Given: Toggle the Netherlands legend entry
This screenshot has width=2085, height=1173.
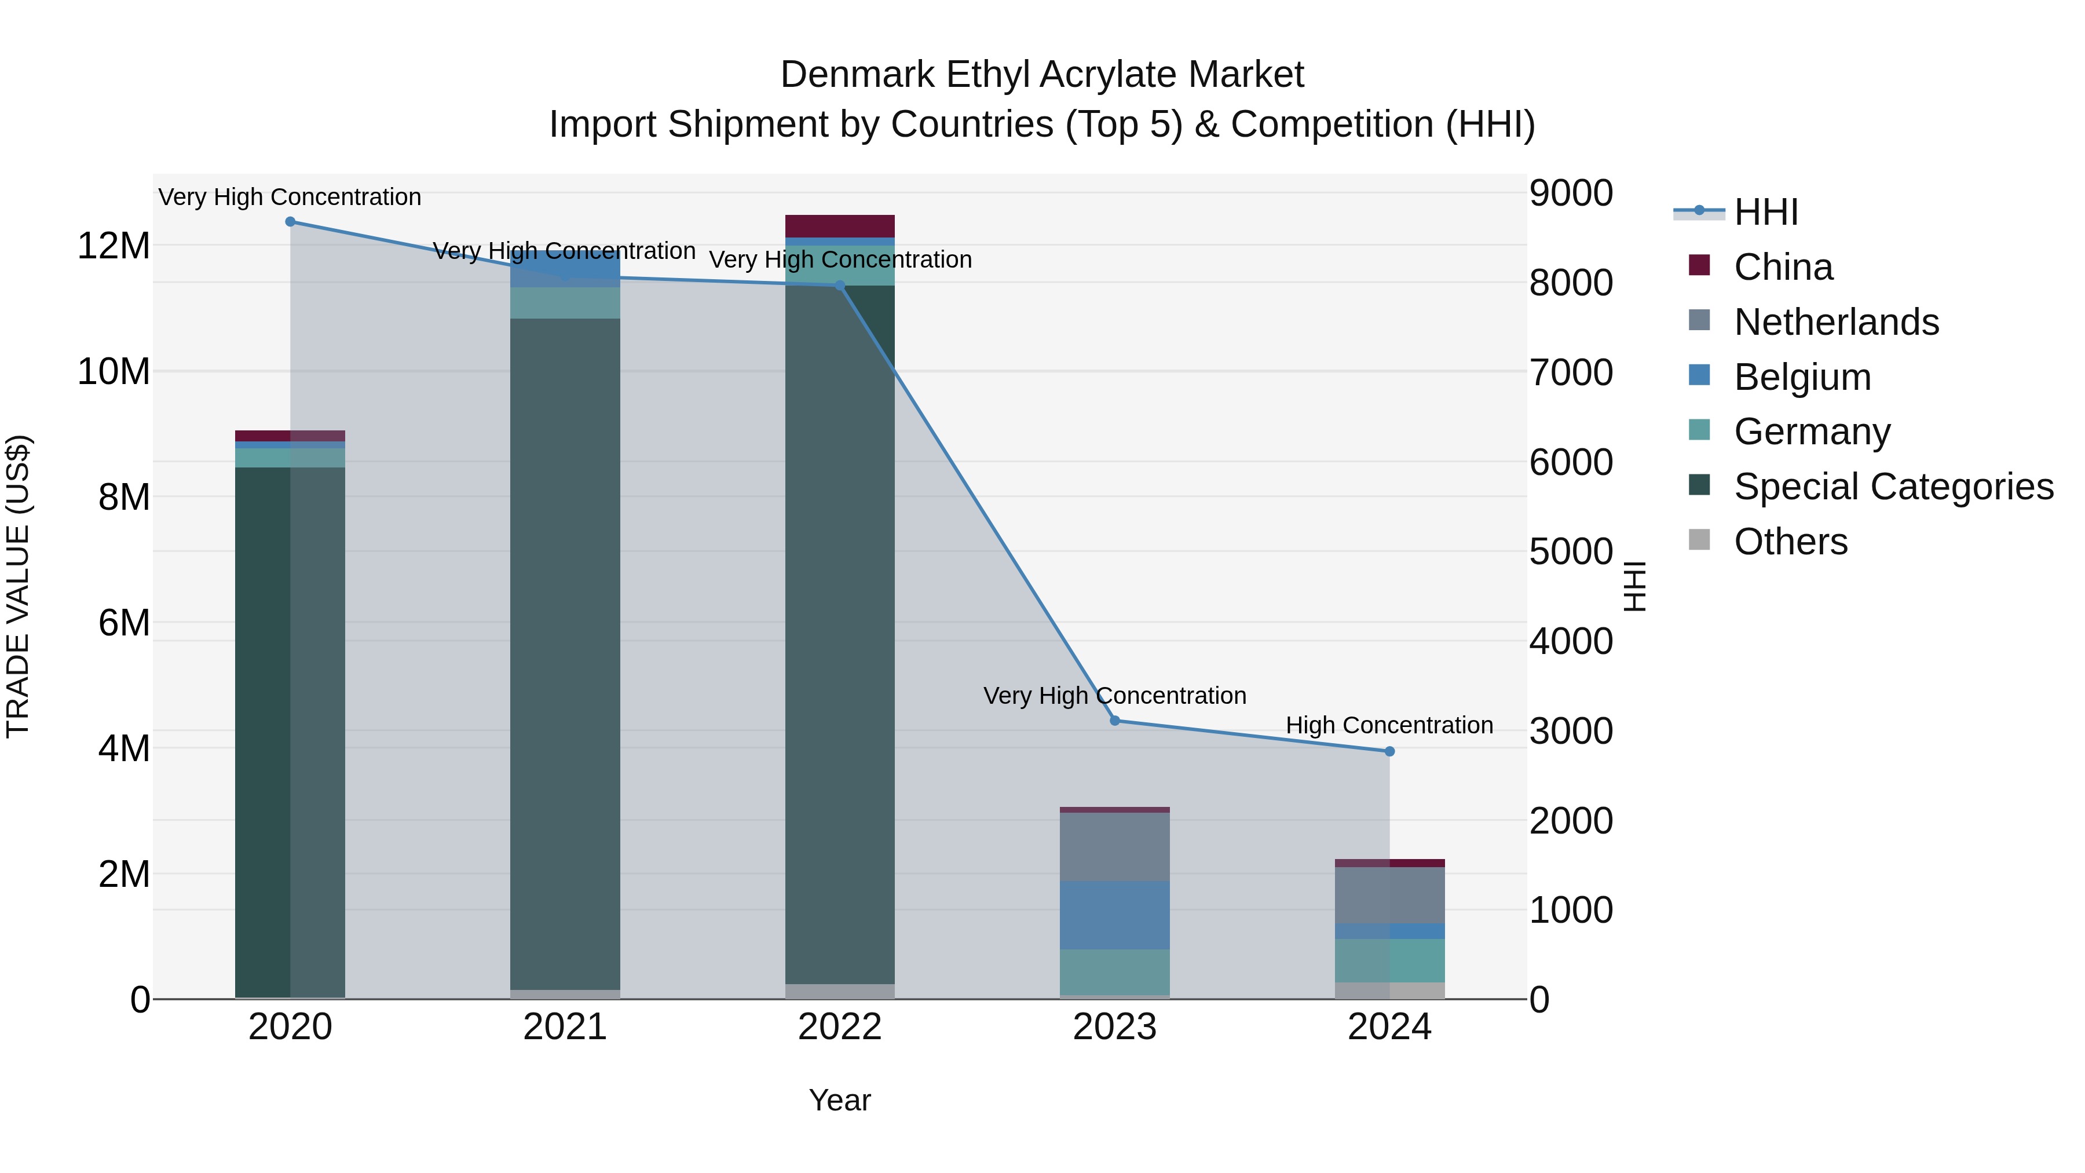Looking at the screenshot, I should click(1814, 321).
